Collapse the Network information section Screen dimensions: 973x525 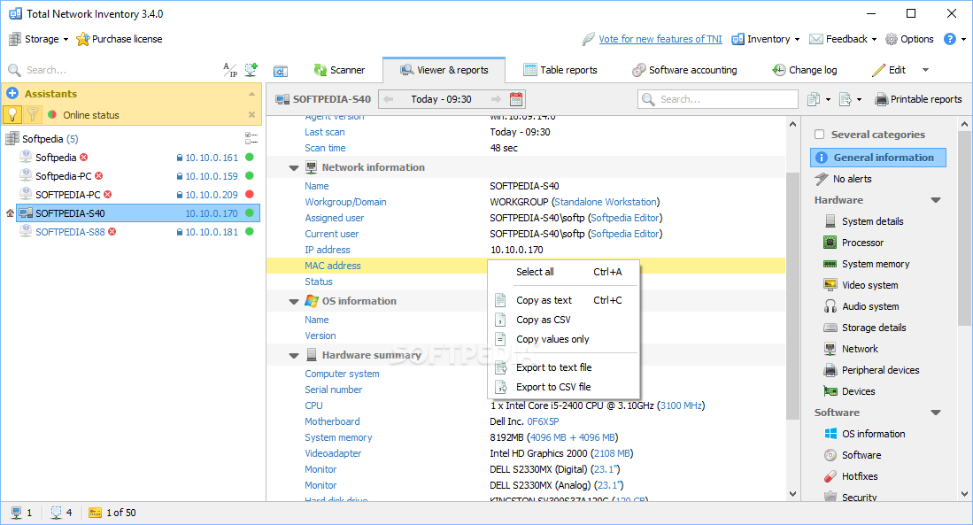tap(294, 167)
